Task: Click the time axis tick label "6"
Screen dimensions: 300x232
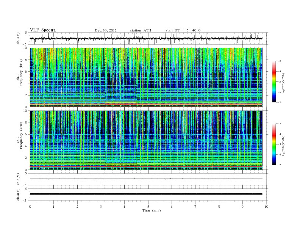Action: click(x=172, y=207)
